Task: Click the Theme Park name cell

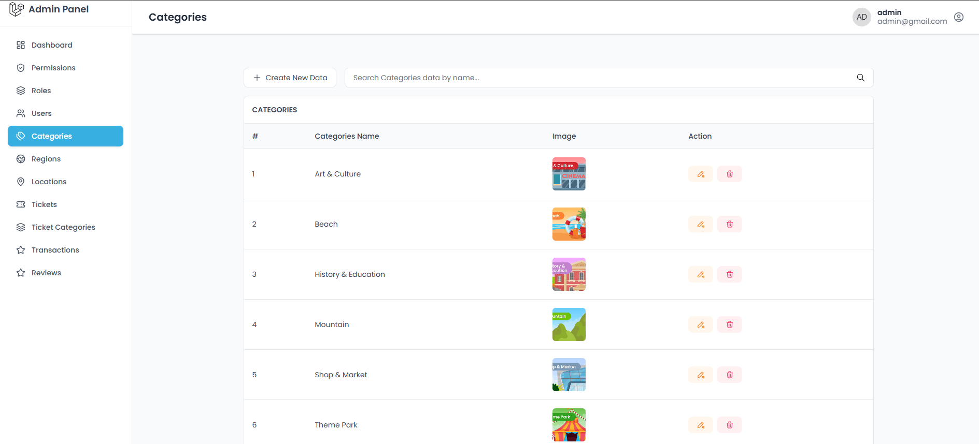Action: [x=336, y=425]
